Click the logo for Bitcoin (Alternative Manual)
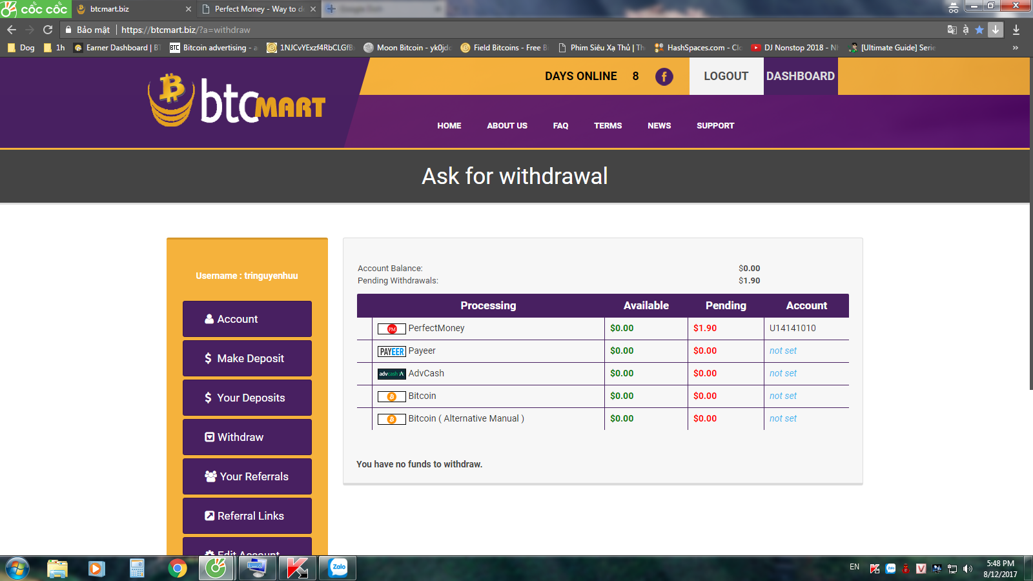This screenshot has height=581, width=1033. (x=391, y=419)
